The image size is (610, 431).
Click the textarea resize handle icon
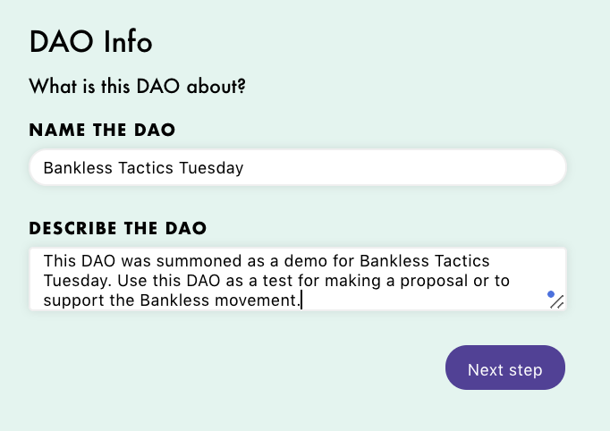pyautogui.click(x=557, y=302)
